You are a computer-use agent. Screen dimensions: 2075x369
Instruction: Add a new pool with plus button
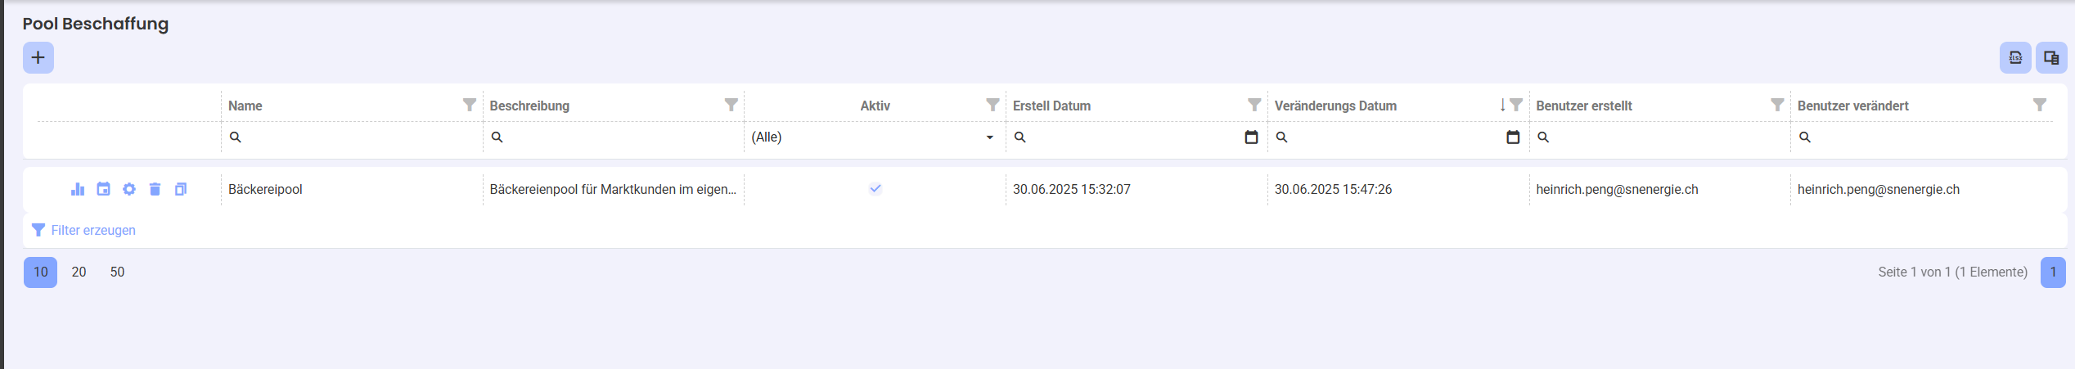pyautogui.click(x=38, y=57)
